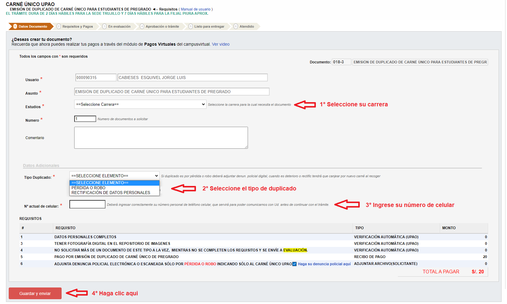
Task: Click TENER FOTOGRAFÍA DIGITAL requirement row
Action: click(254, 244)
